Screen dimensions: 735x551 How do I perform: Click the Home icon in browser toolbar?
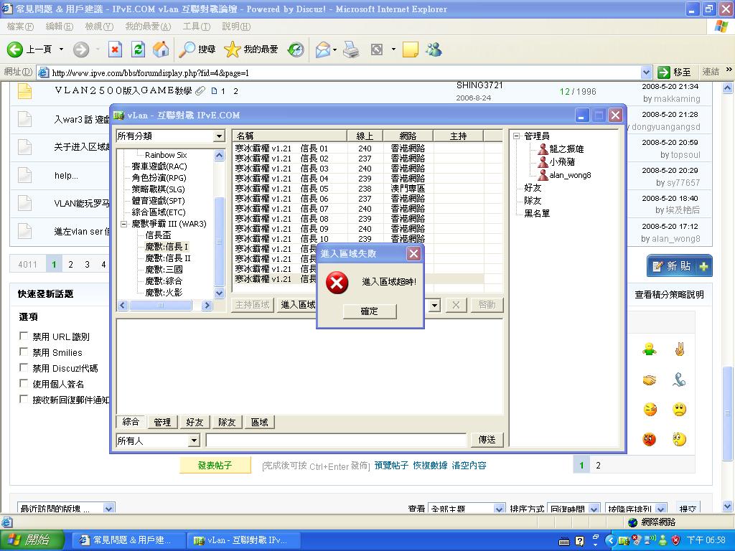tap(161, 50)
